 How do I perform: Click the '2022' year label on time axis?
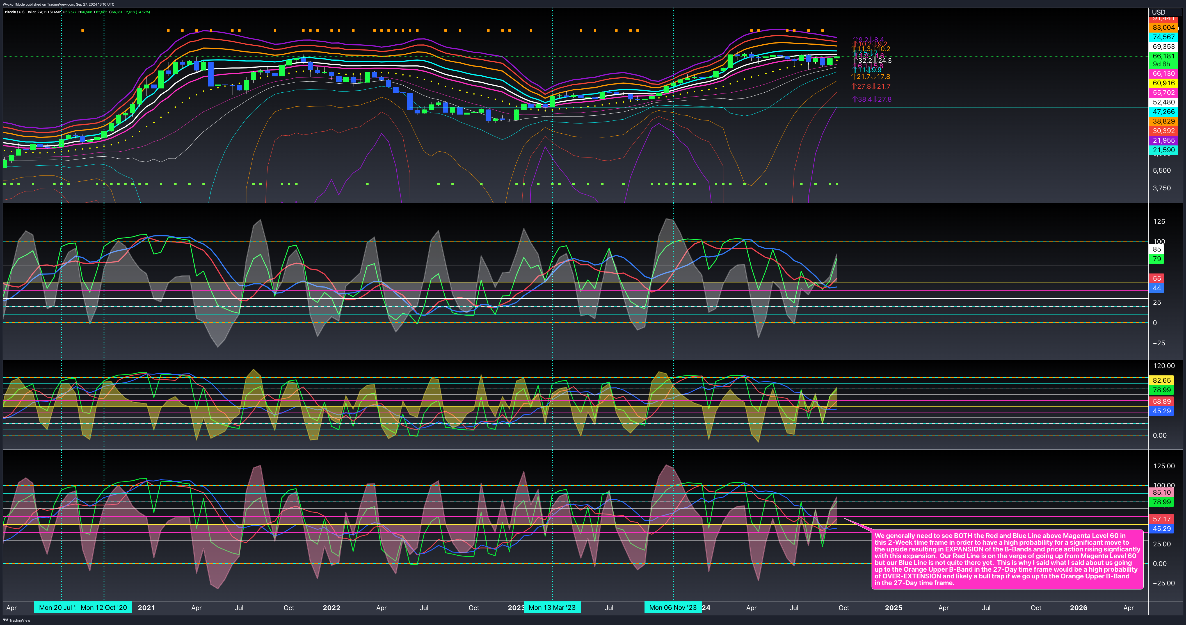[x=332, y=608]
